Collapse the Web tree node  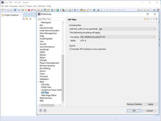tap(39, 82)
